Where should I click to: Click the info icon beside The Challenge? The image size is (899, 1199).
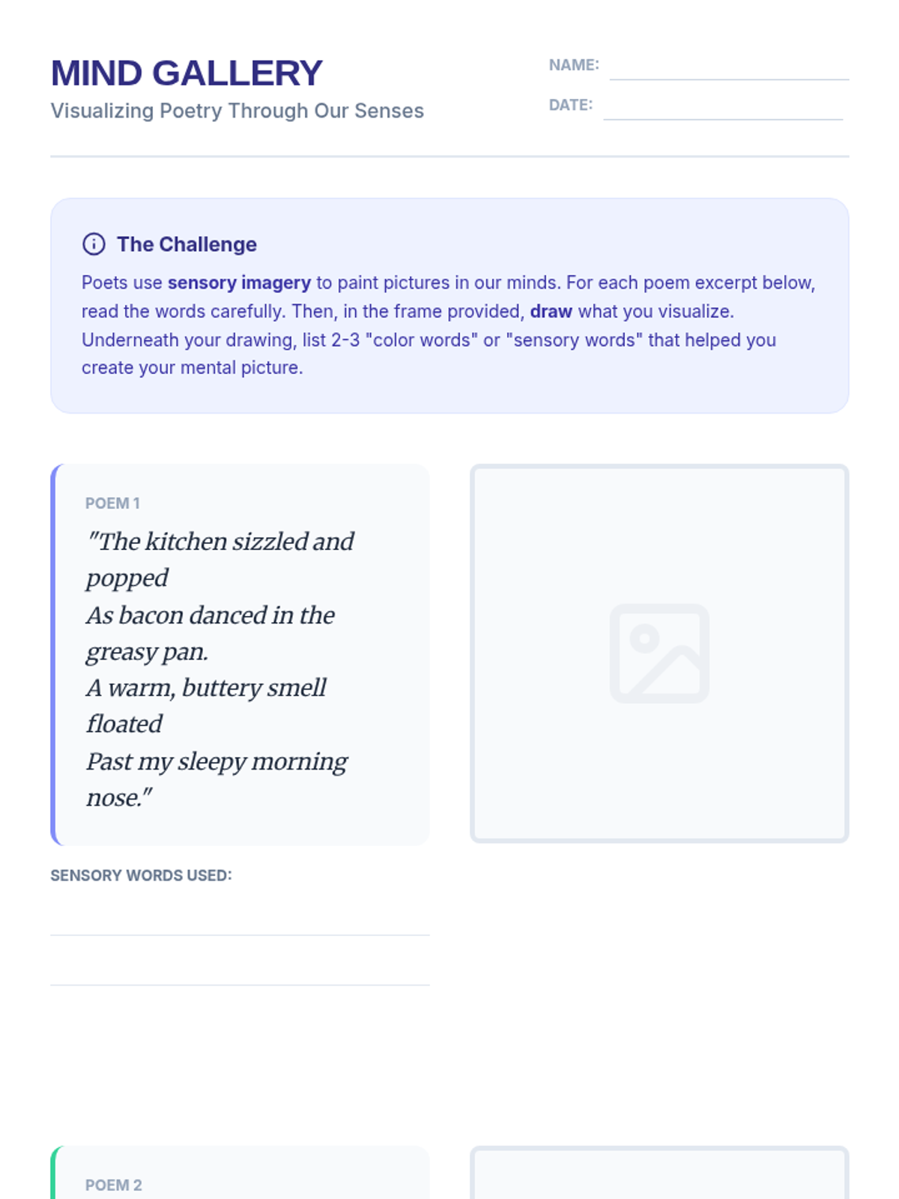pyautogui.click(x=94, y=244)
